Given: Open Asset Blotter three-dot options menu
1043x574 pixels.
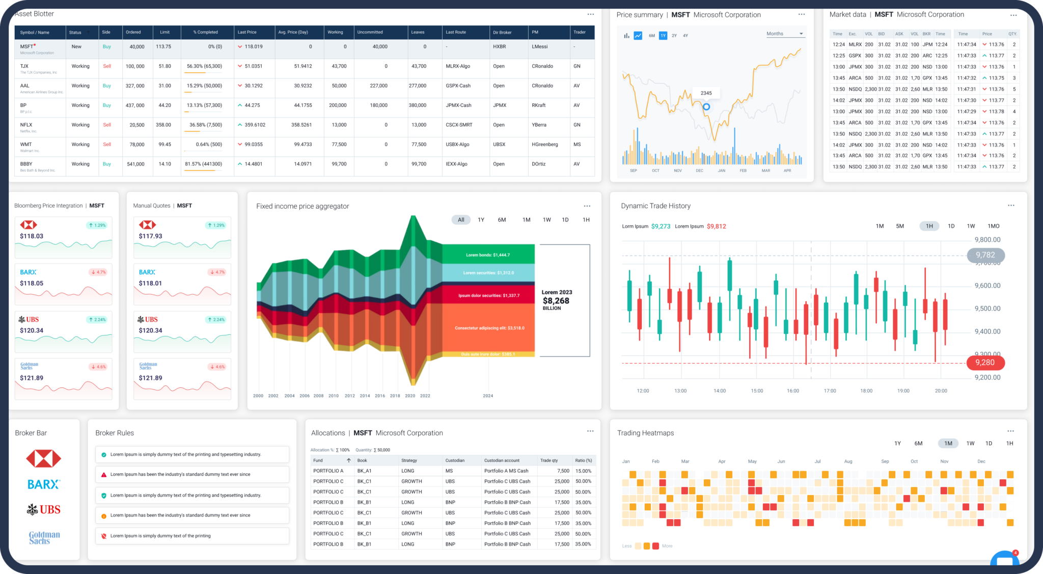Looking at the screenshot, I should [590, 14].
